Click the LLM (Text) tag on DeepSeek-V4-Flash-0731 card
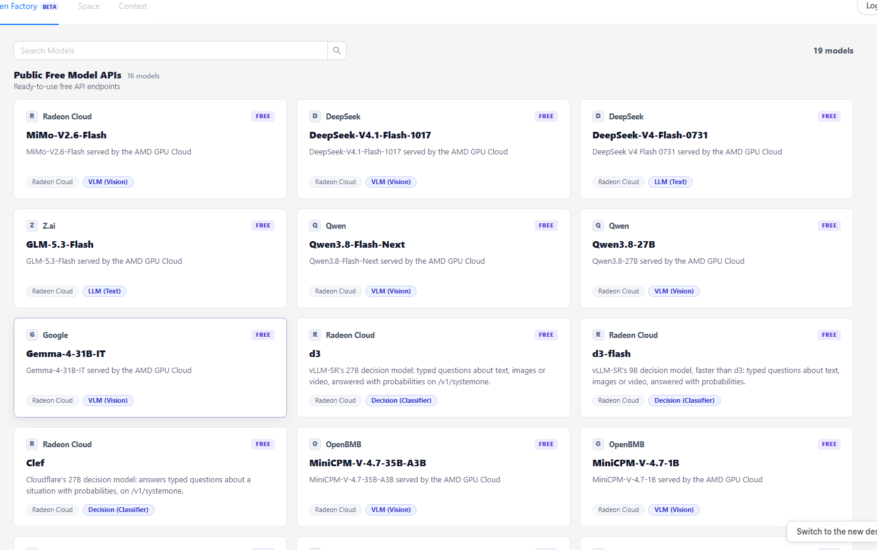 [x=671, y=182]
